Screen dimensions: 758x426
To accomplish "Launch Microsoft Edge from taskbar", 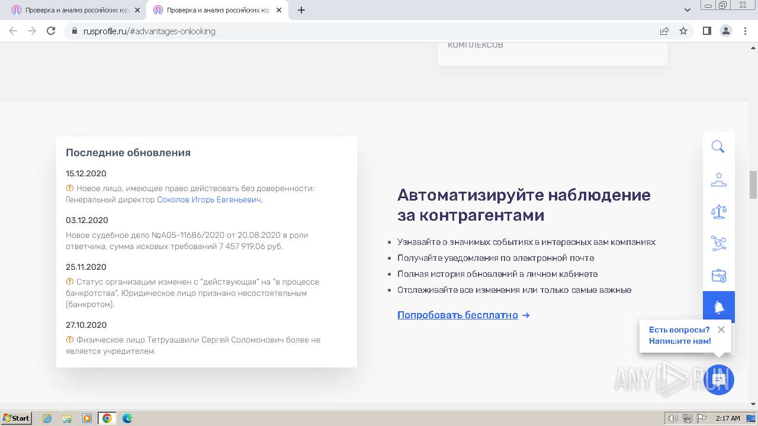I will click(127, 418).
